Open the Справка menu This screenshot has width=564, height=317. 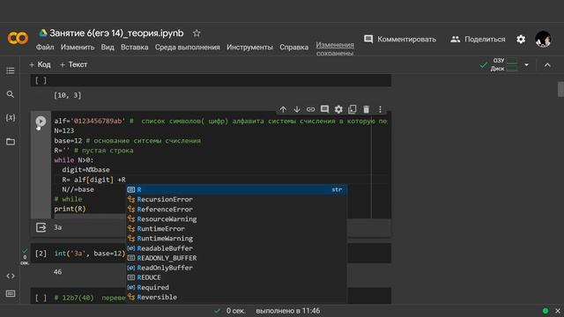point(293,47)
